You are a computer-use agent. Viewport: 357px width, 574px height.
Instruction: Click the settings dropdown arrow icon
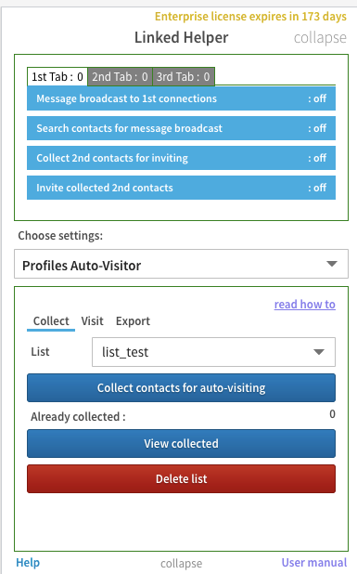tap(332, 264)
